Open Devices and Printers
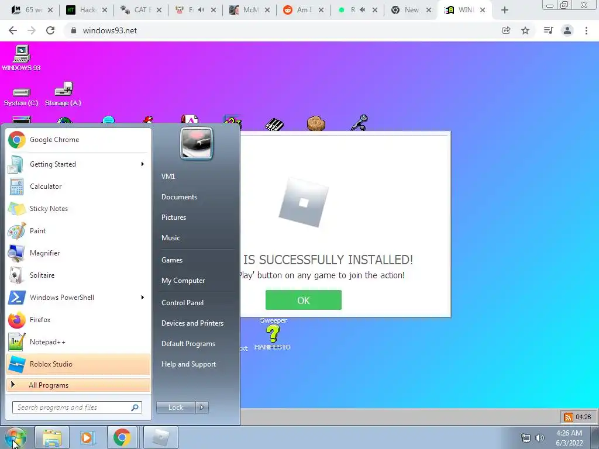 [192, 323]
